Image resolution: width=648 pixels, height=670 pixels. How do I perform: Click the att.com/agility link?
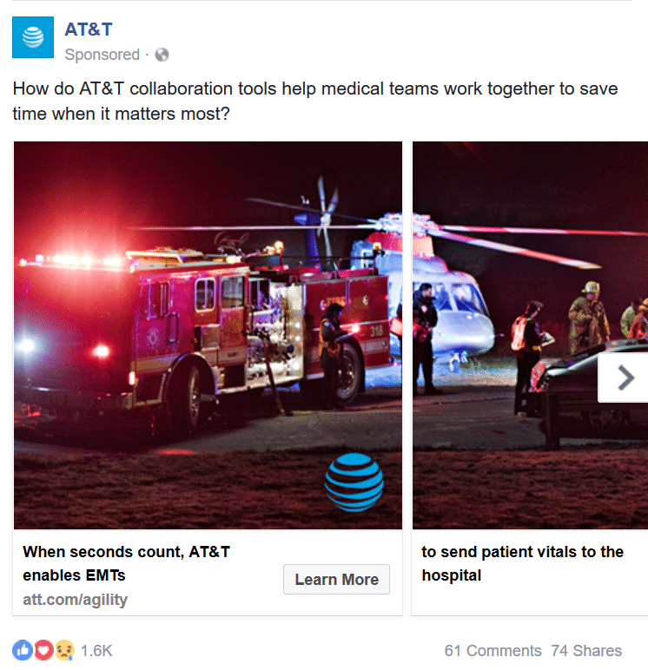tap(76, 600)
